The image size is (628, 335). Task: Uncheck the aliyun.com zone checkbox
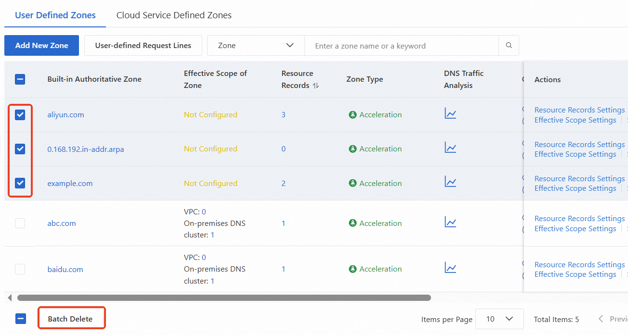pos(20,115)
